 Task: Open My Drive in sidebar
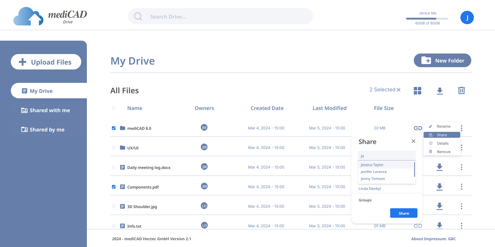coord(49,91)
